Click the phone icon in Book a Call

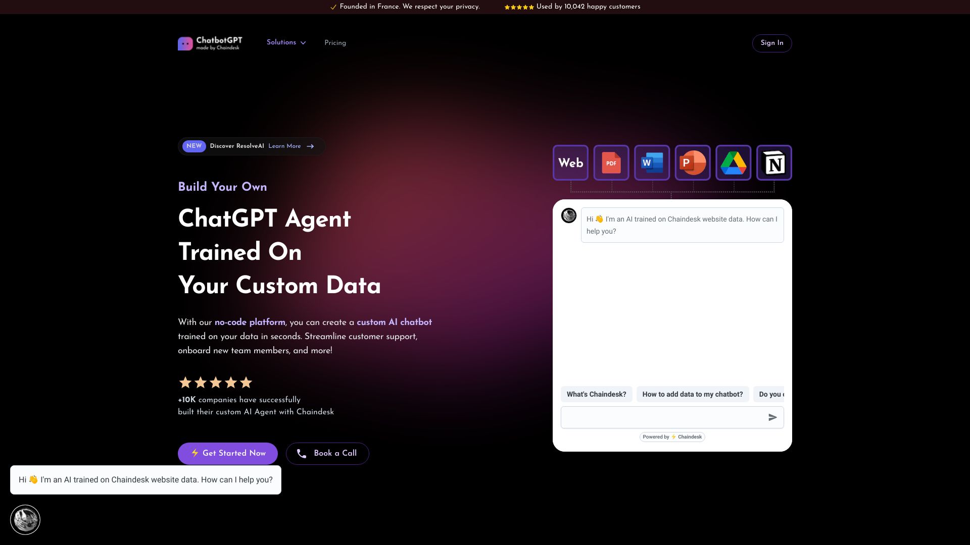point(302,454)
